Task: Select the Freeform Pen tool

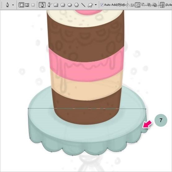Action: click(x=50, y=5)
